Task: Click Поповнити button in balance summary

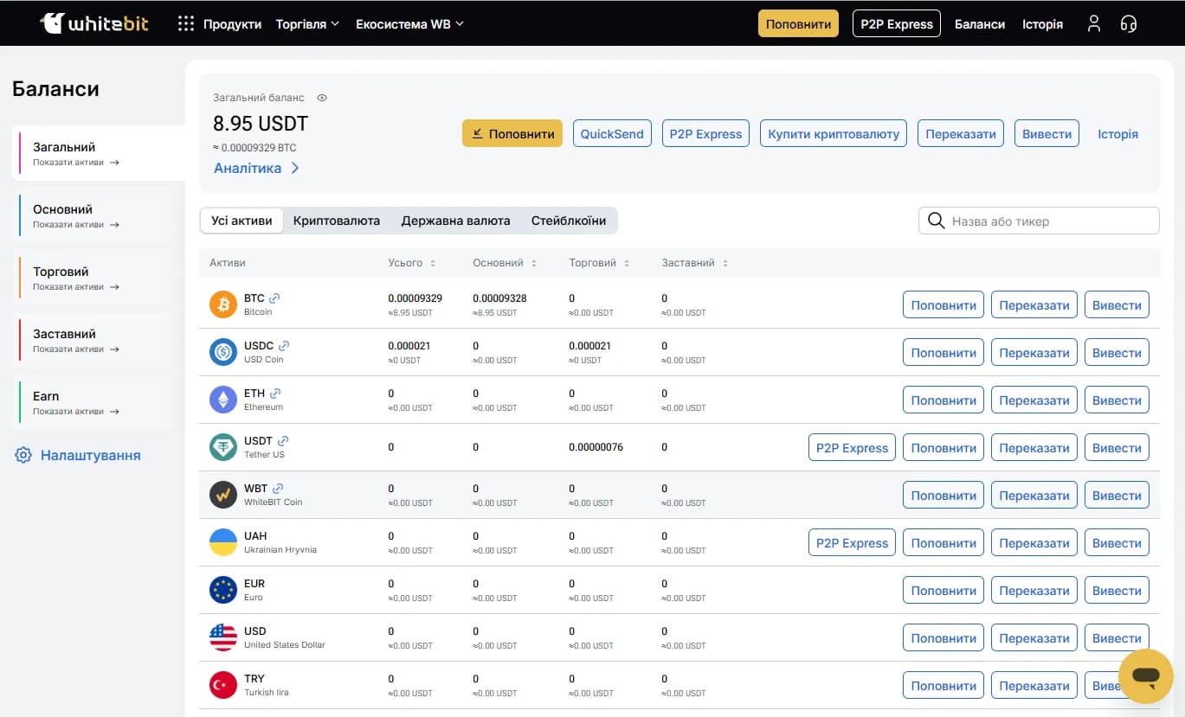Action: [x=512, y=133]
